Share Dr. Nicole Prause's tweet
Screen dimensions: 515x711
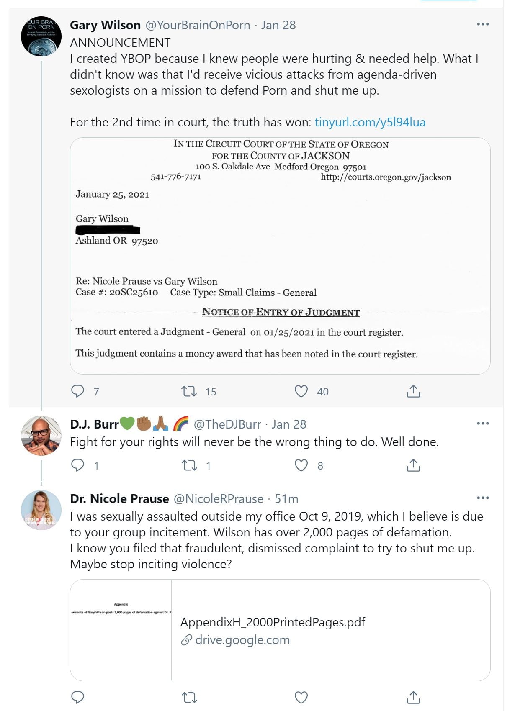coord(413,697)
